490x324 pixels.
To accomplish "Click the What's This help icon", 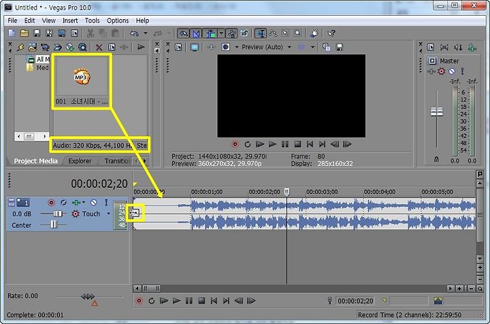I will tap(331, 33).
